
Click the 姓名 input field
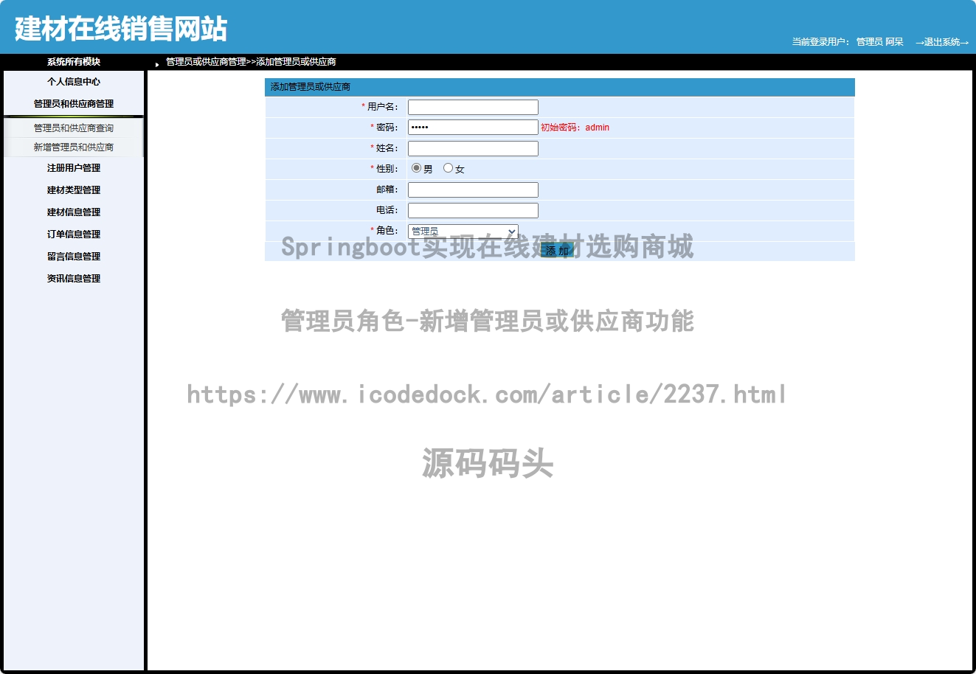pos(473,148)
